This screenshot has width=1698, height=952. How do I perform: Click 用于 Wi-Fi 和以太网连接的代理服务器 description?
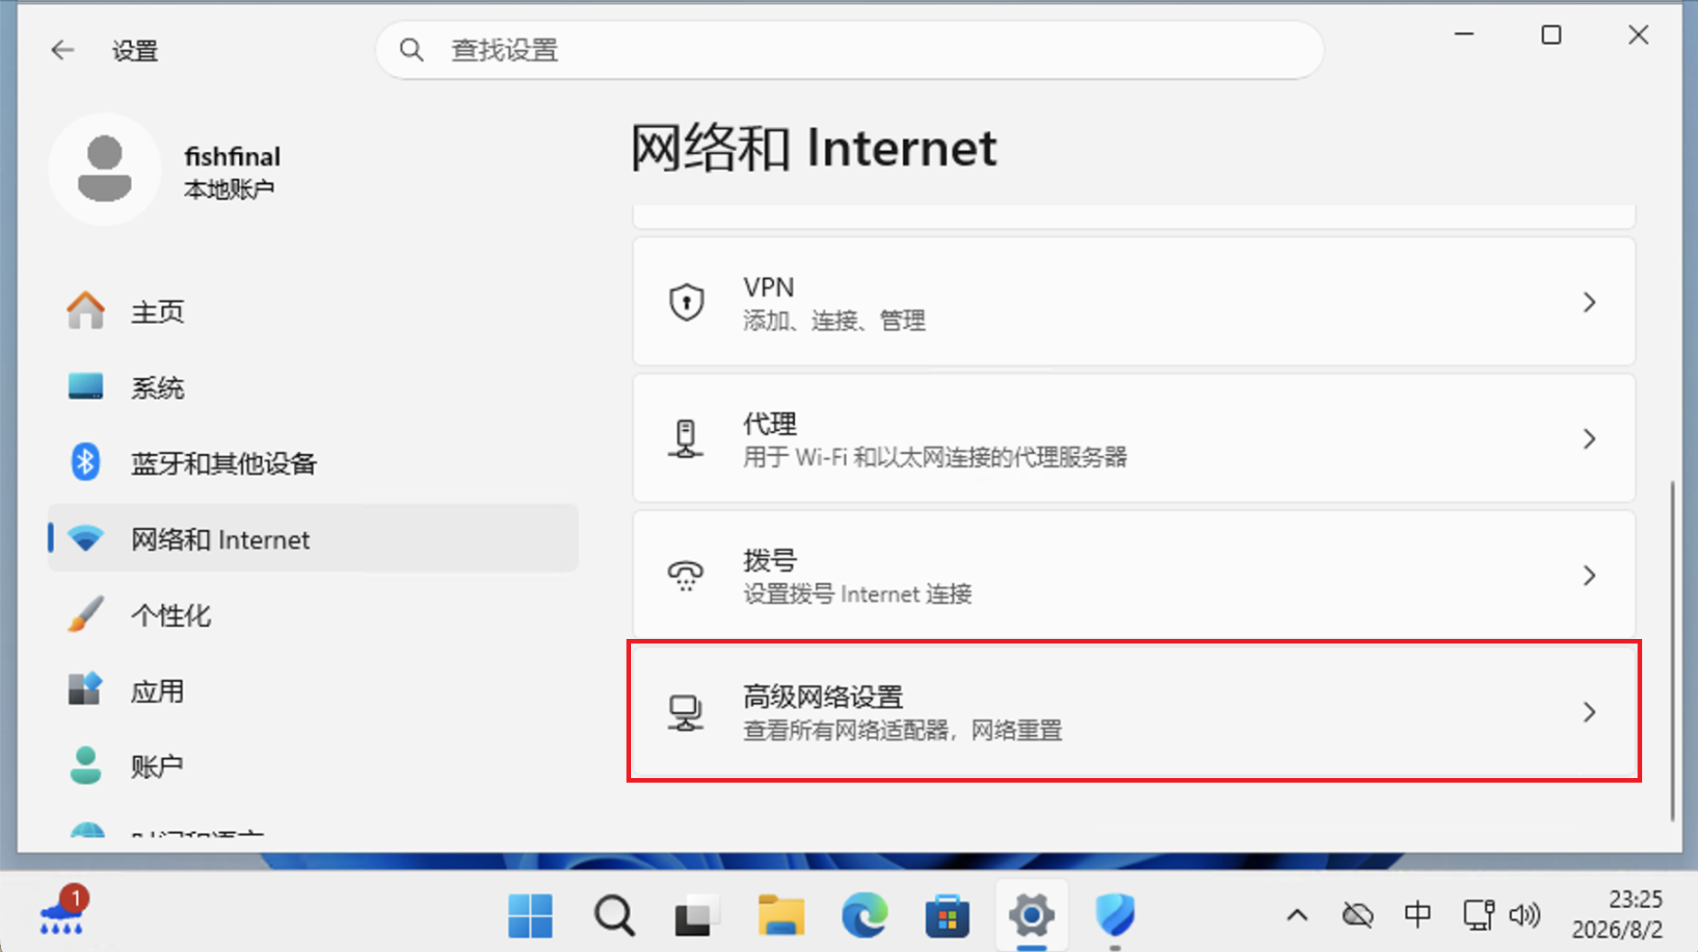(935, 457)
